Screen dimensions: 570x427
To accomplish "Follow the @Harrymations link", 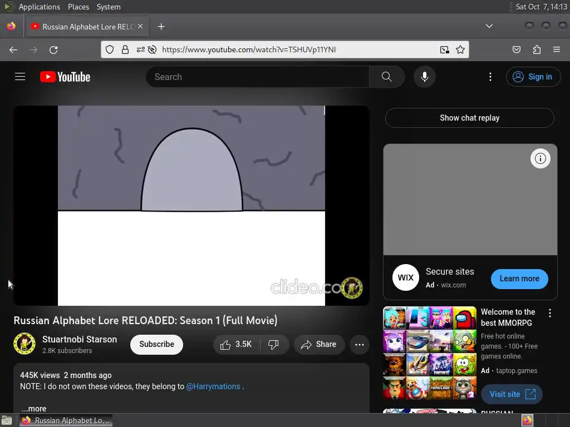I will tap(213, 386).
